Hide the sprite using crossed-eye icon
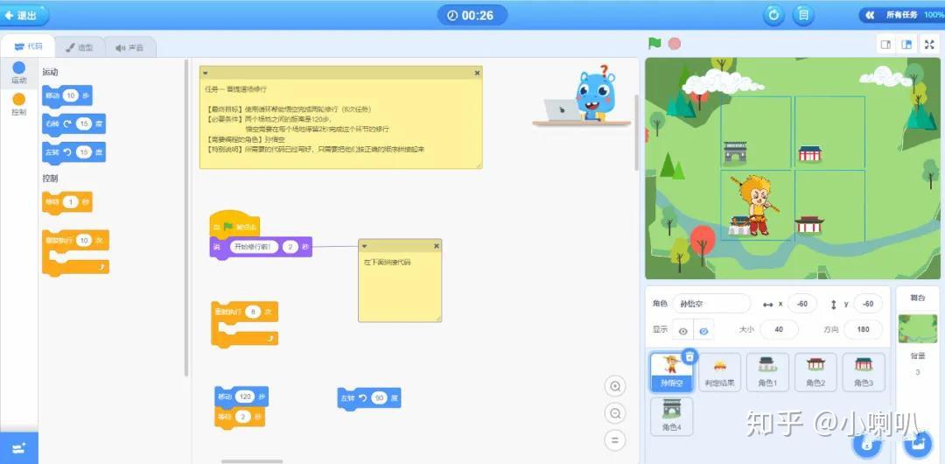 coord(703,331)
